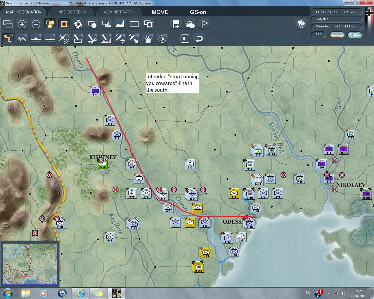
Task: Click the waving flag icon near date panel
Action: pyautogui.click(x=301, y=24)
